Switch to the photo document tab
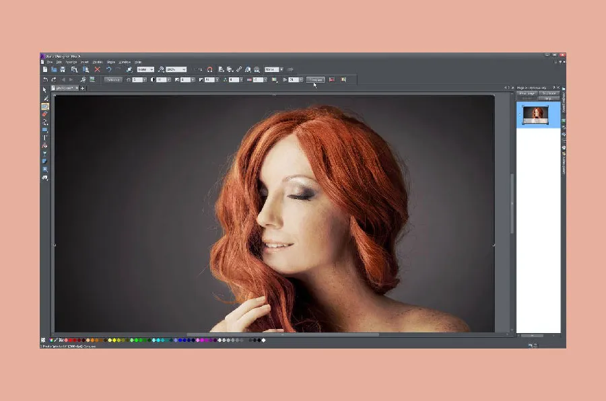Image resolution: width=606 pixels, height=401 pixels. point(64,88)
